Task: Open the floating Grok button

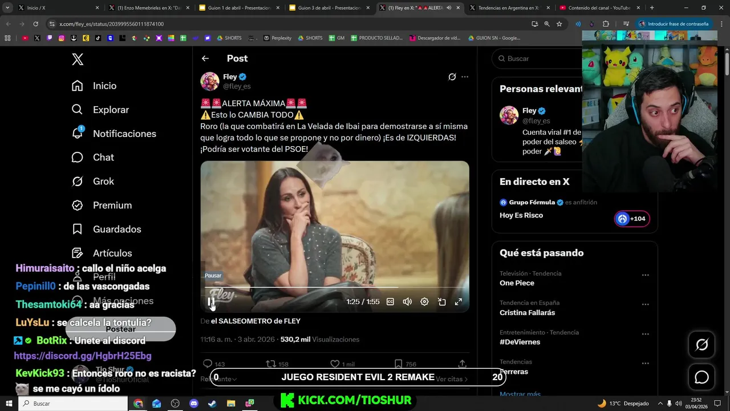Action: [x=701, y=344]
